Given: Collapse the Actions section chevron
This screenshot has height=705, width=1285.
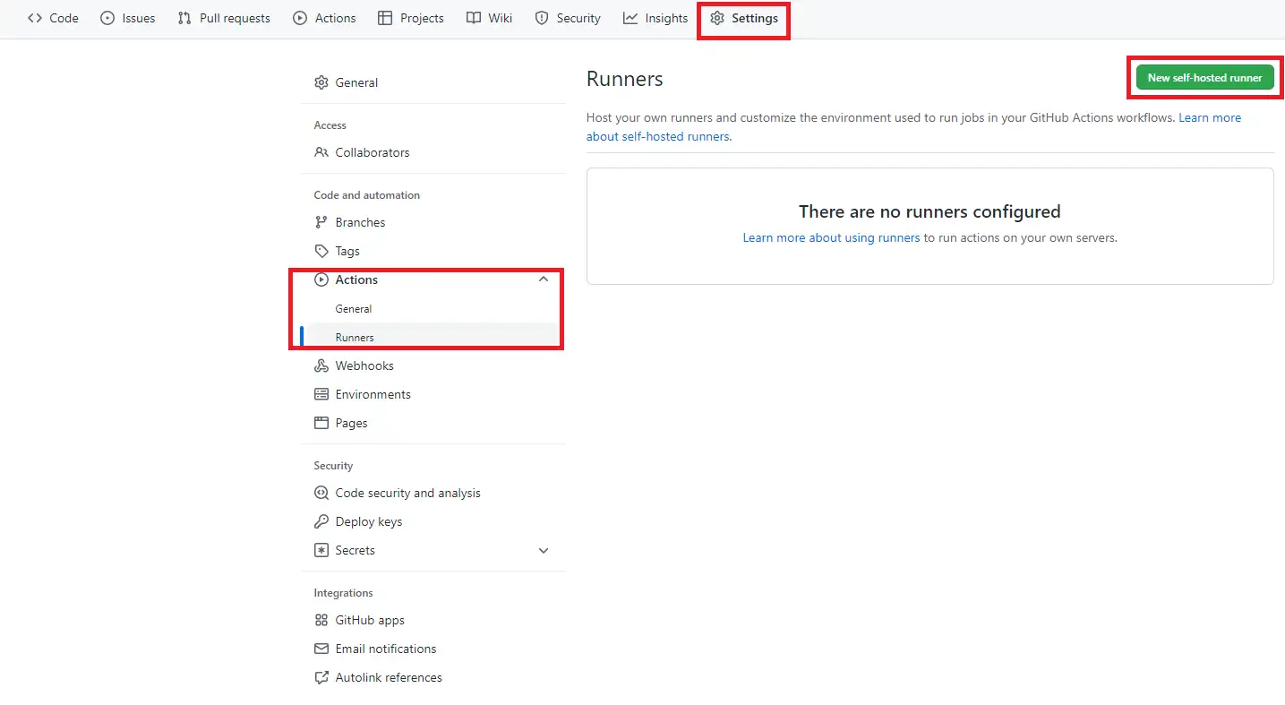Looking at the screenshot, I should [543, 279].
